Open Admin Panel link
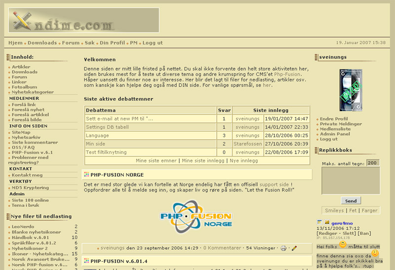The height and width of the screenshot is (270, 395). [335, 134]
